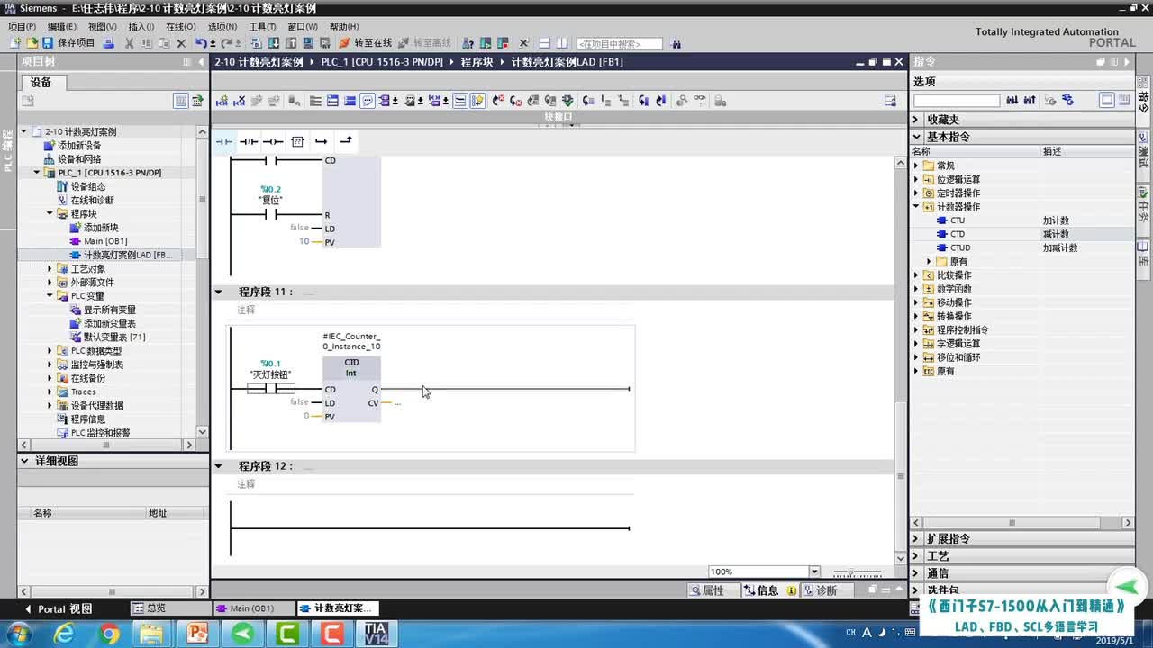Click the print icon in the main toolbar
The image size is (1153, 648).
pos(109,43)
